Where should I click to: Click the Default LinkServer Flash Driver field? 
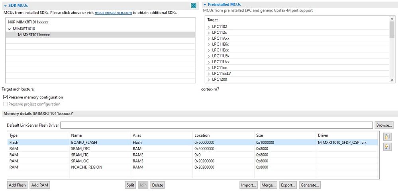click(x=216, y=125)
